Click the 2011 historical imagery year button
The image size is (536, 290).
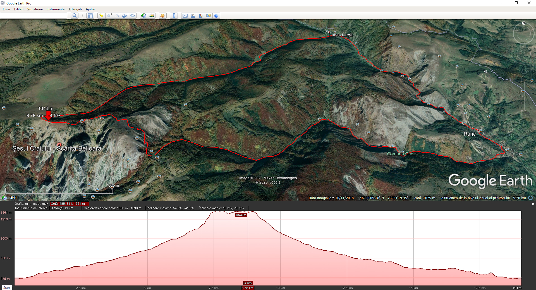[13, 198]
